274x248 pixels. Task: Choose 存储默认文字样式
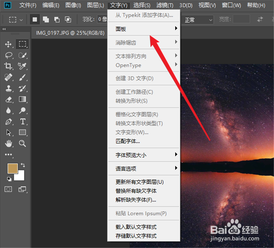(144, 236)
